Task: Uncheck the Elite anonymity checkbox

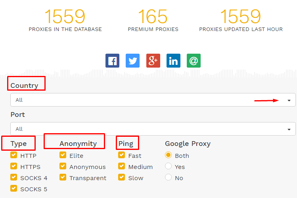Action: [x=63, y=155]
